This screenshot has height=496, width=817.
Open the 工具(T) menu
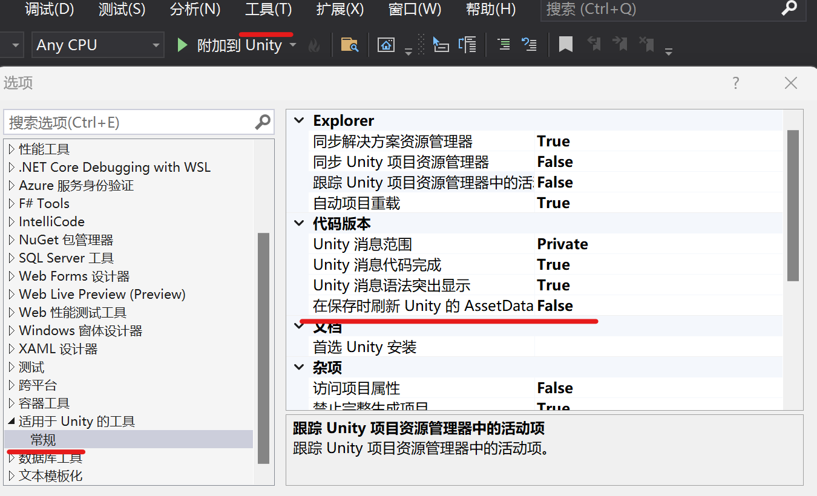coord(267,9)
